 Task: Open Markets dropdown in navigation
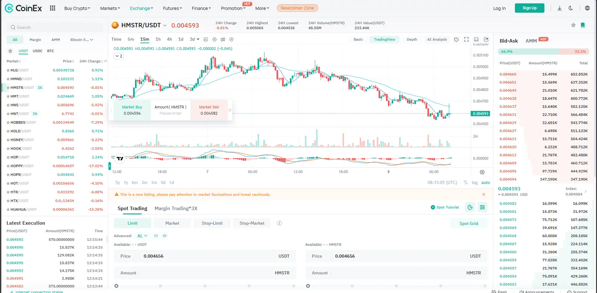(x=110, y=8)
